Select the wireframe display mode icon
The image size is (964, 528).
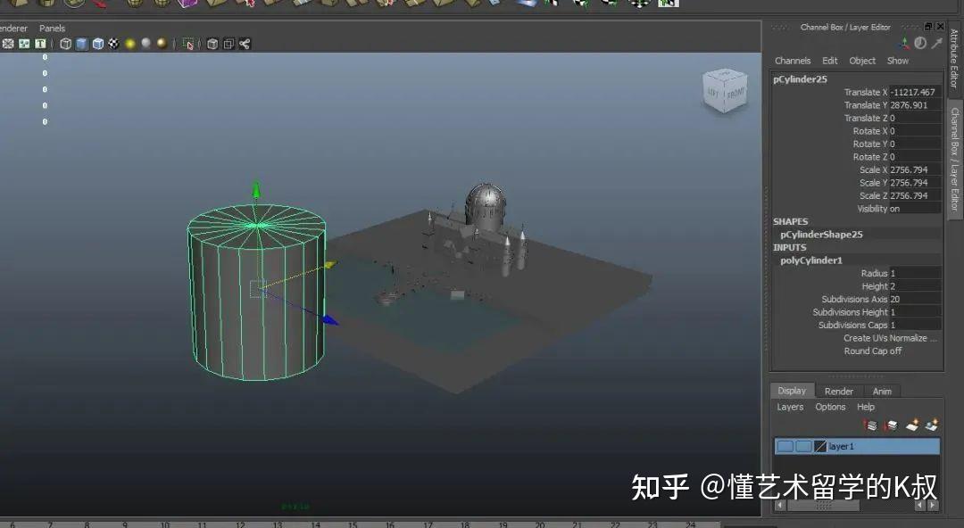click(65, 44)
